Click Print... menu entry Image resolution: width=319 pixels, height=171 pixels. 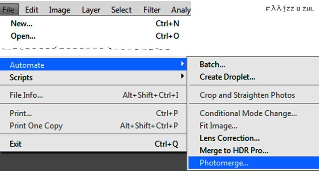pos(93,113)
